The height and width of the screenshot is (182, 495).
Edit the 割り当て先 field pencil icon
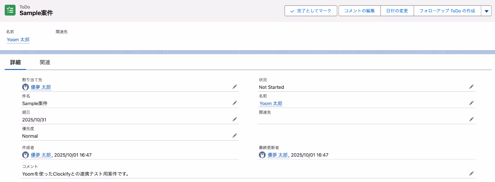235,87
